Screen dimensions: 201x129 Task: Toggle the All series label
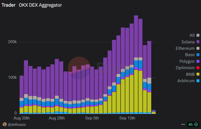(192, 35)
